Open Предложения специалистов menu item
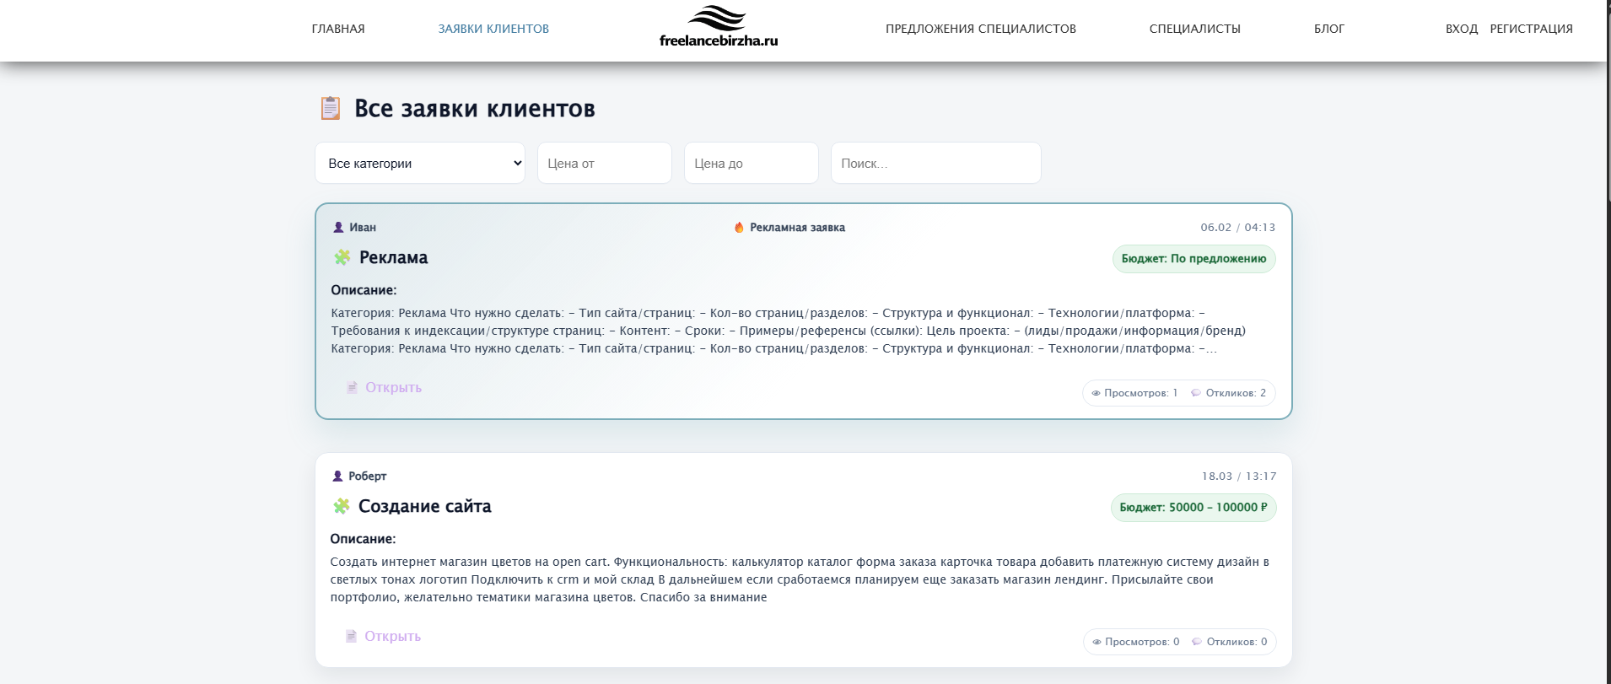The width and height of the screenshot is (1611, 684). pyautogui.click(x=980, y=29)
